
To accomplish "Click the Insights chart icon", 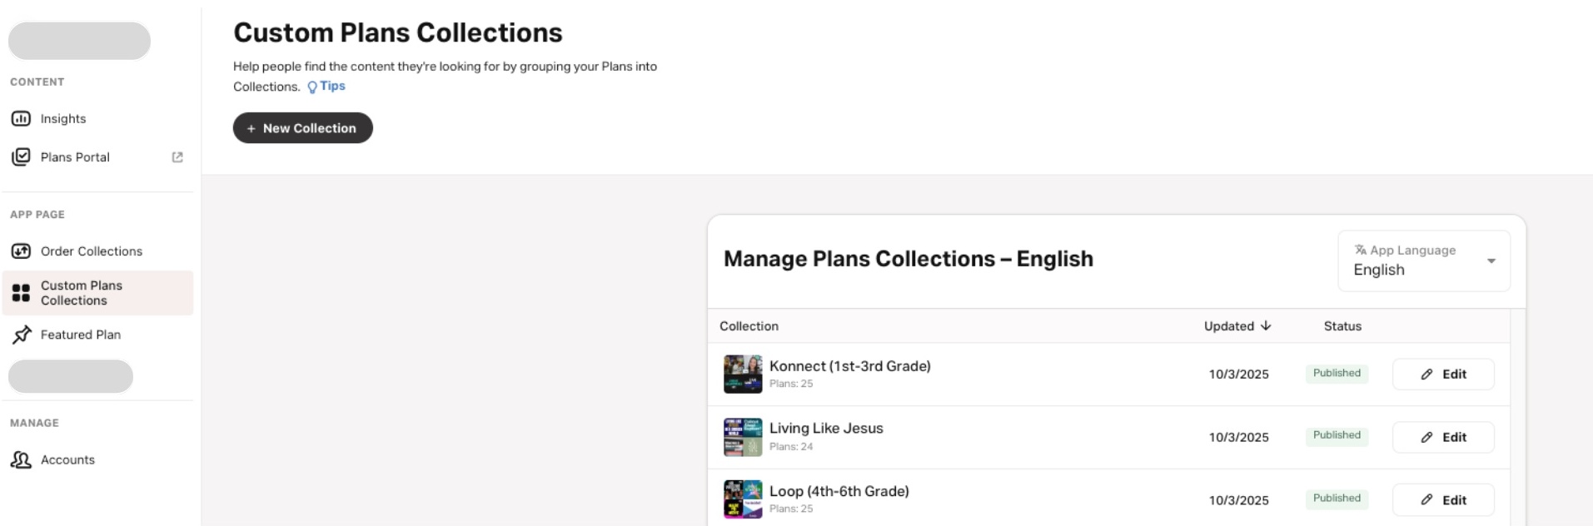I will (21, 119).
